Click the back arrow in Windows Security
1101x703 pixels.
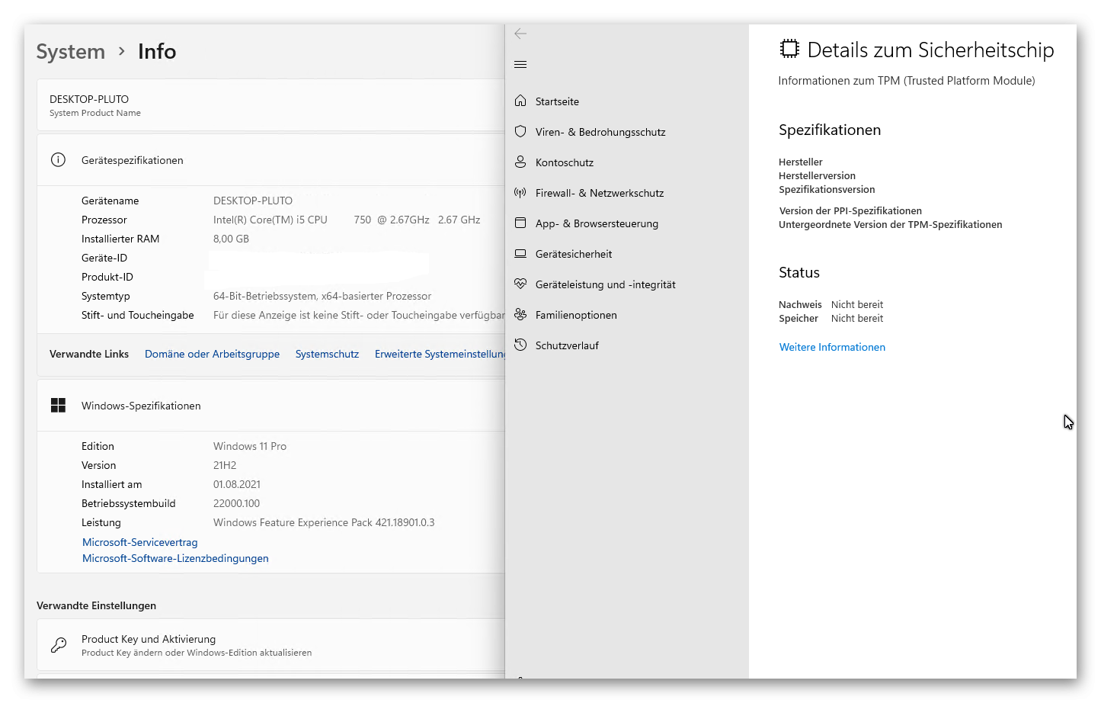point(520,34)
